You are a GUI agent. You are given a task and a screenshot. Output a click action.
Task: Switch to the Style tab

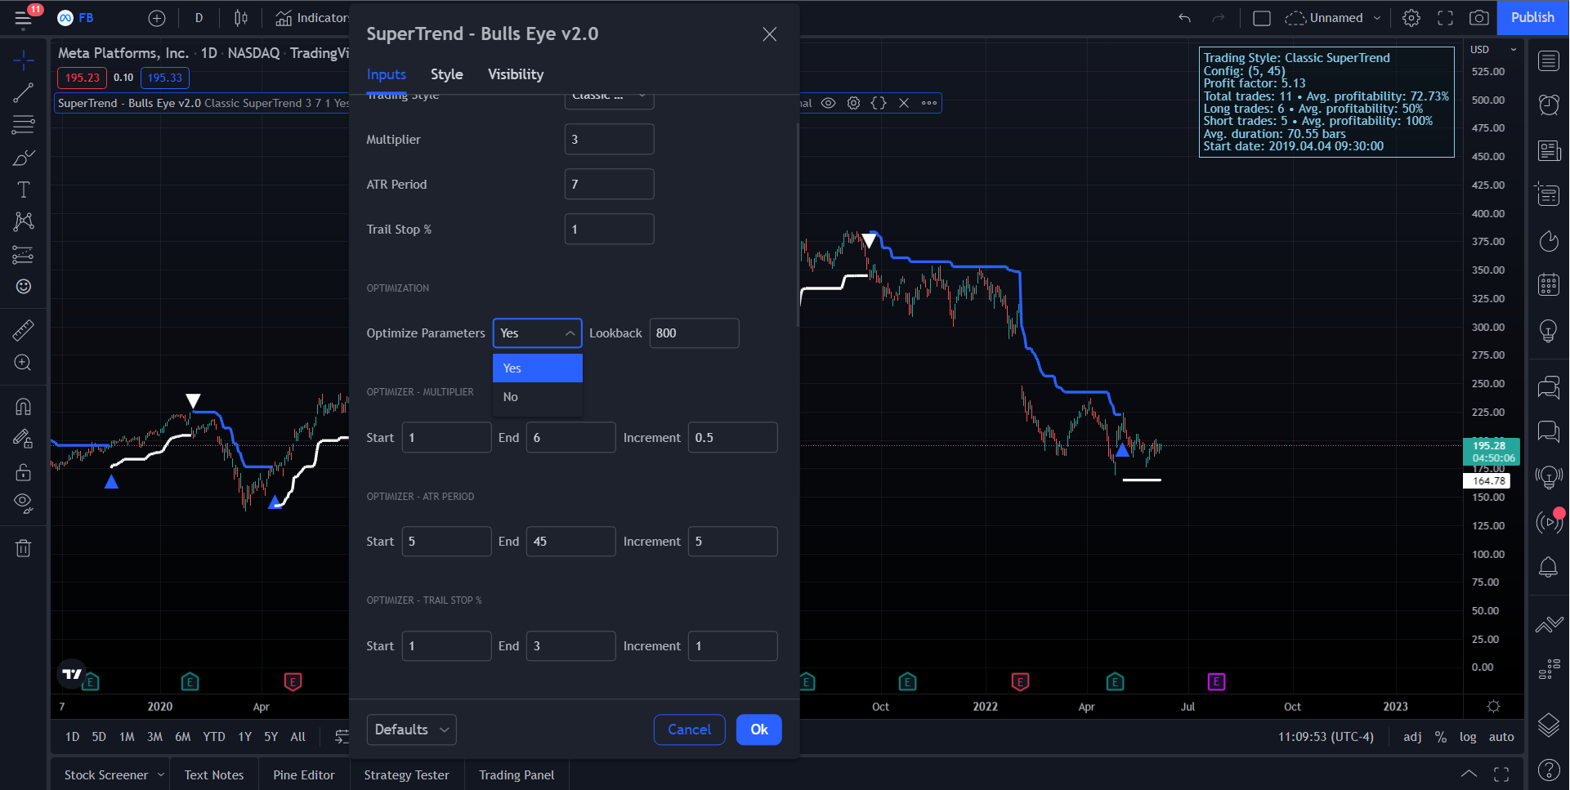(446, 74)
